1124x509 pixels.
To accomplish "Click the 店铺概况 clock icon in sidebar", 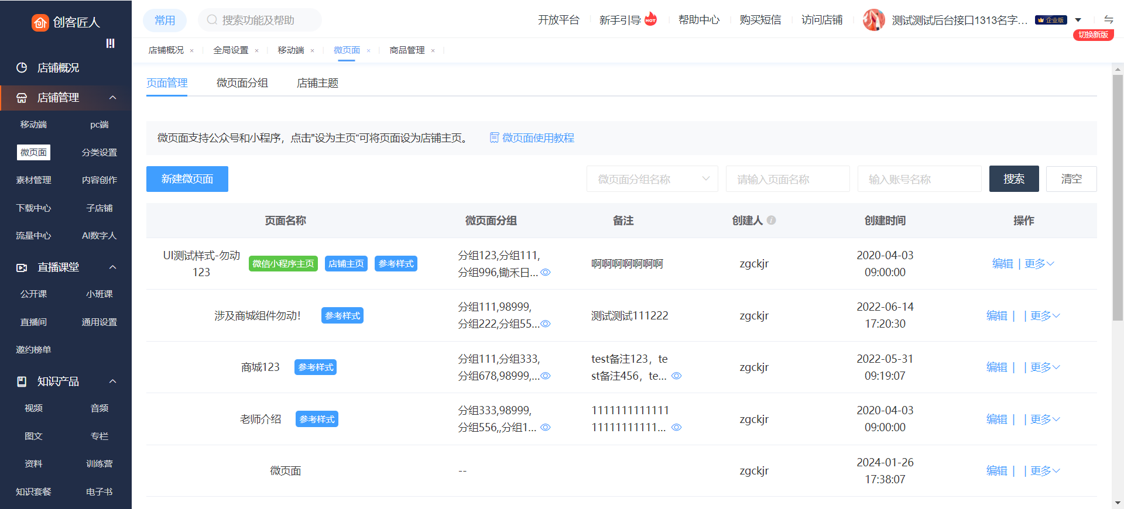I will [x=22, y=68].
